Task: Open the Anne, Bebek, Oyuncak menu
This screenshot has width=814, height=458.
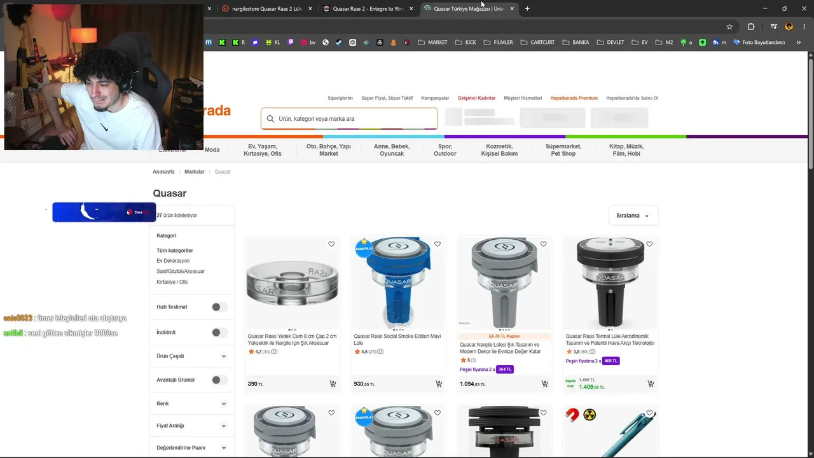Action: coord(392,150)
